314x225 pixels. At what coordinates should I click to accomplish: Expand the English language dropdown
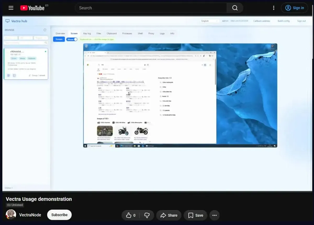click(210, 21)
